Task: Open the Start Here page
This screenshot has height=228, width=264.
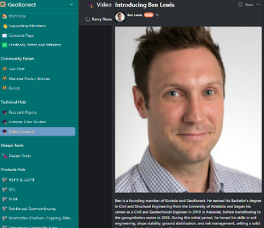Action: pyautogui.click(x=17, y=16)
